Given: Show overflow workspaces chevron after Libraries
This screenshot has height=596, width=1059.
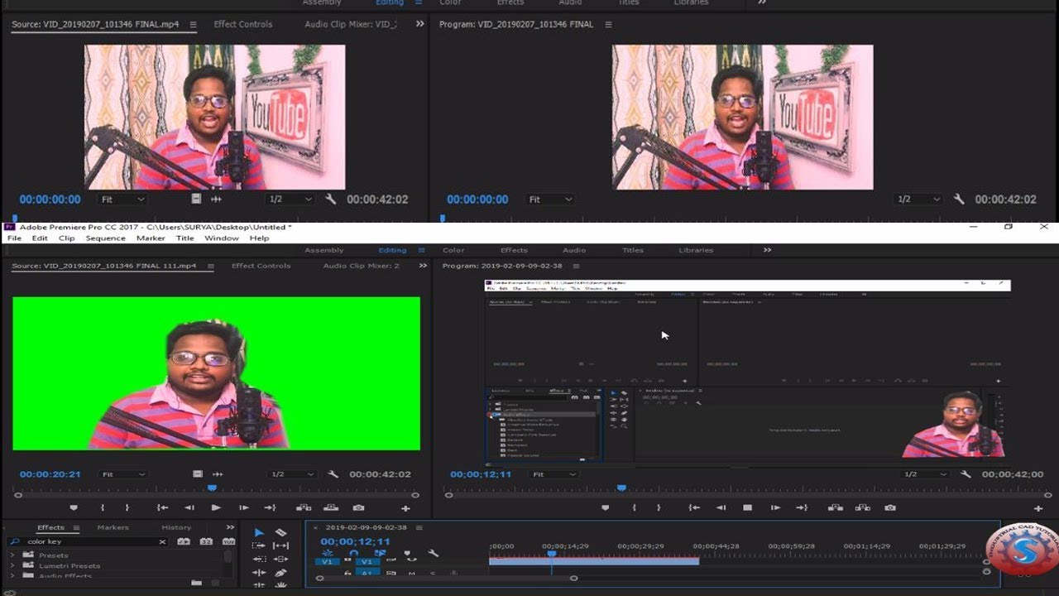Looking at the screenshot, I should click(767, 250).
